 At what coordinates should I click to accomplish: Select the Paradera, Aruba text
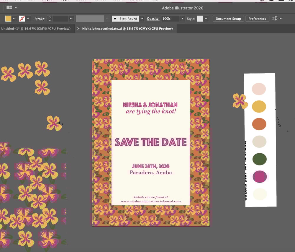(x=151, y=173)
